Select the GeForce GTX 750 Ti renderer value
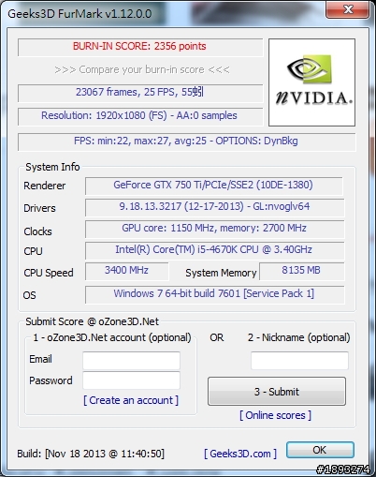The width and height of the screenshot is (376, 477). click(x=213, y=185)
